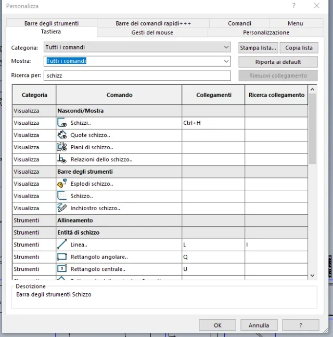Click the Copia lista button
333x337 pixels.
point(299,48)
